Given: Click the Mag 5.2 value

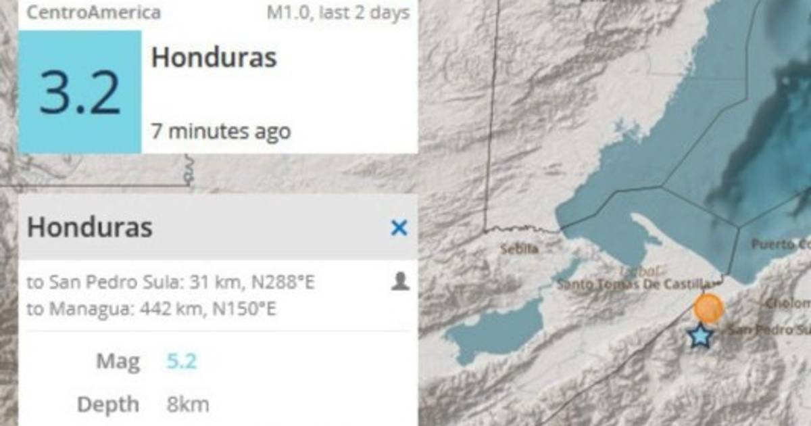Looking at the screenshot, I should coord(182,362).
